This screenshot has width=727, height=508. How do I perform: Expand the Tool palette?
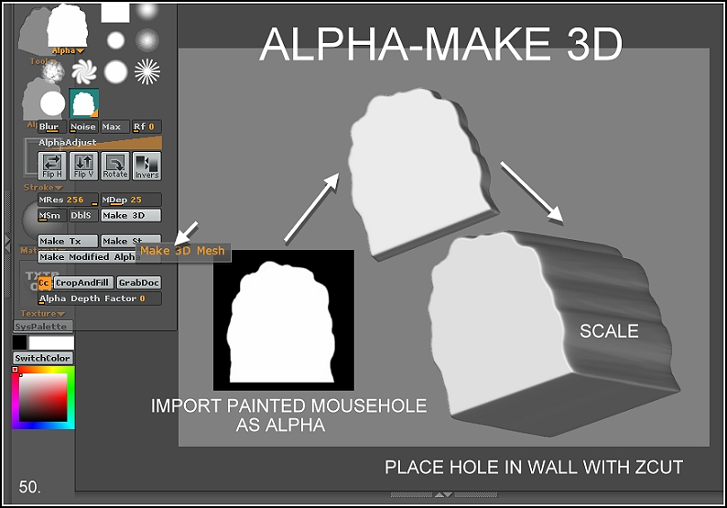coord(43,61)
